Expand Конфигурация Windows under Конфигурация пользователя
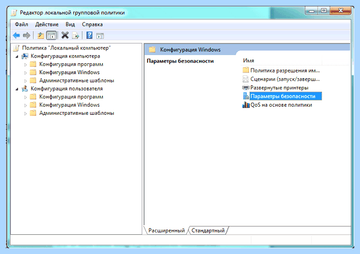 (26, 106)
